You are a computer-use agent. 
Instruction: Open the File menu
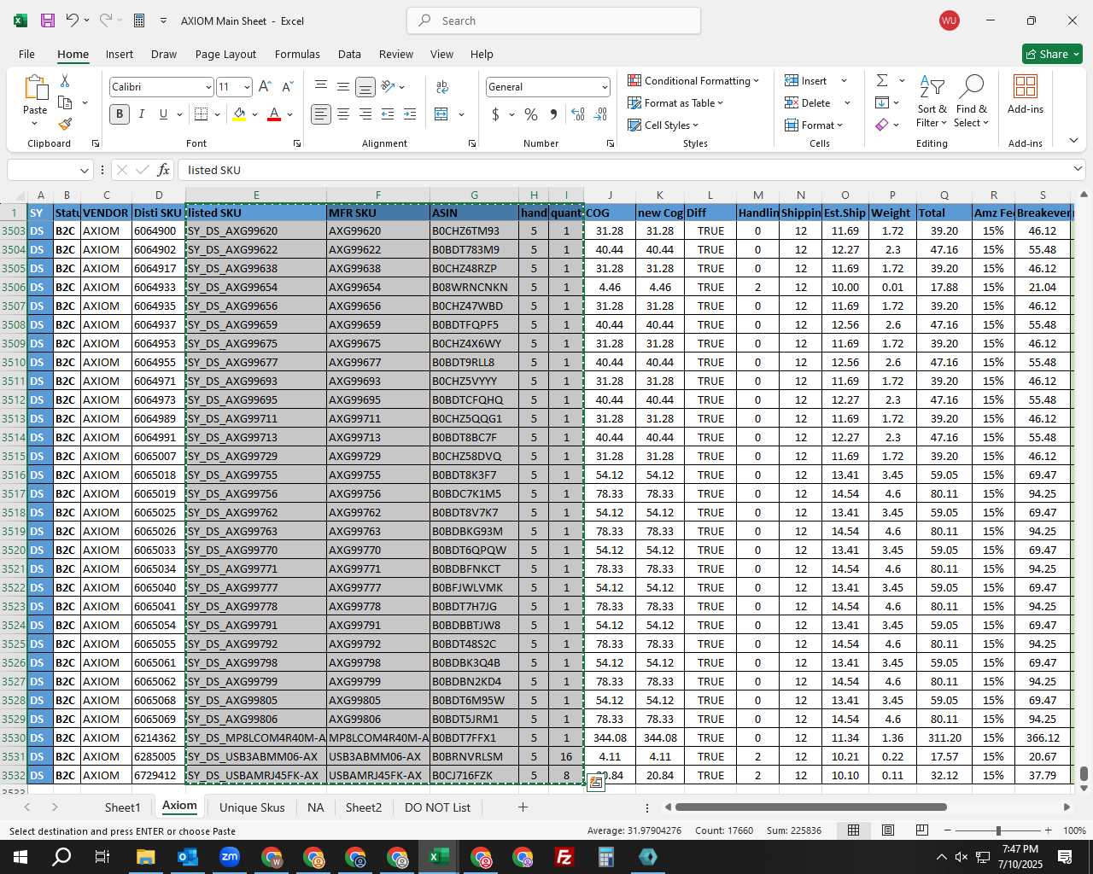click(x=26, y=54)
